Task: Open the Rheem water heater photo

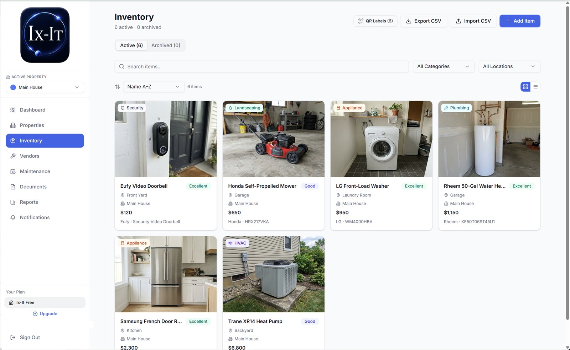Action: coord(489,139)
